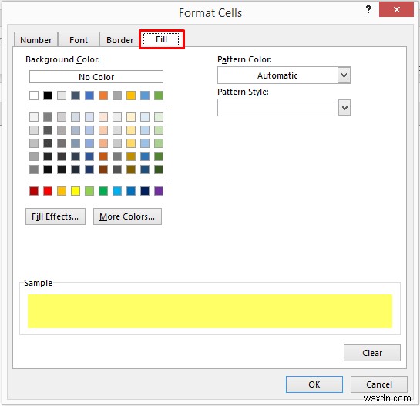Expand the Pattern Style dropdown arrow
Viewport: 420px width, 406px height.
344,108
